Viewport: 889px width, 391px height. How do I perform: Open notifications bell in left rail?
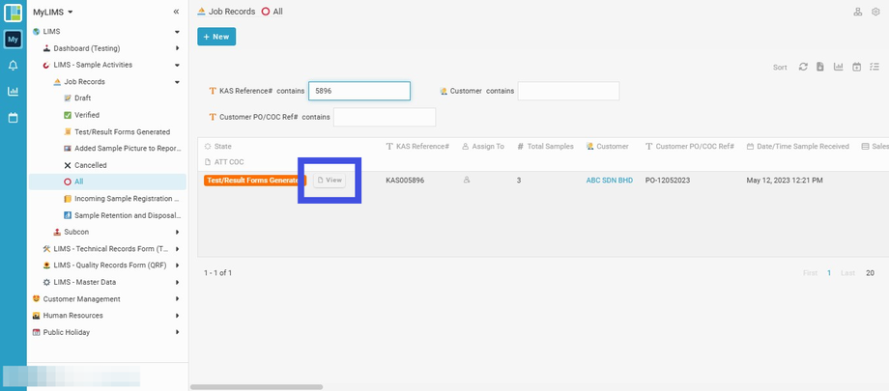pos(13,66)
